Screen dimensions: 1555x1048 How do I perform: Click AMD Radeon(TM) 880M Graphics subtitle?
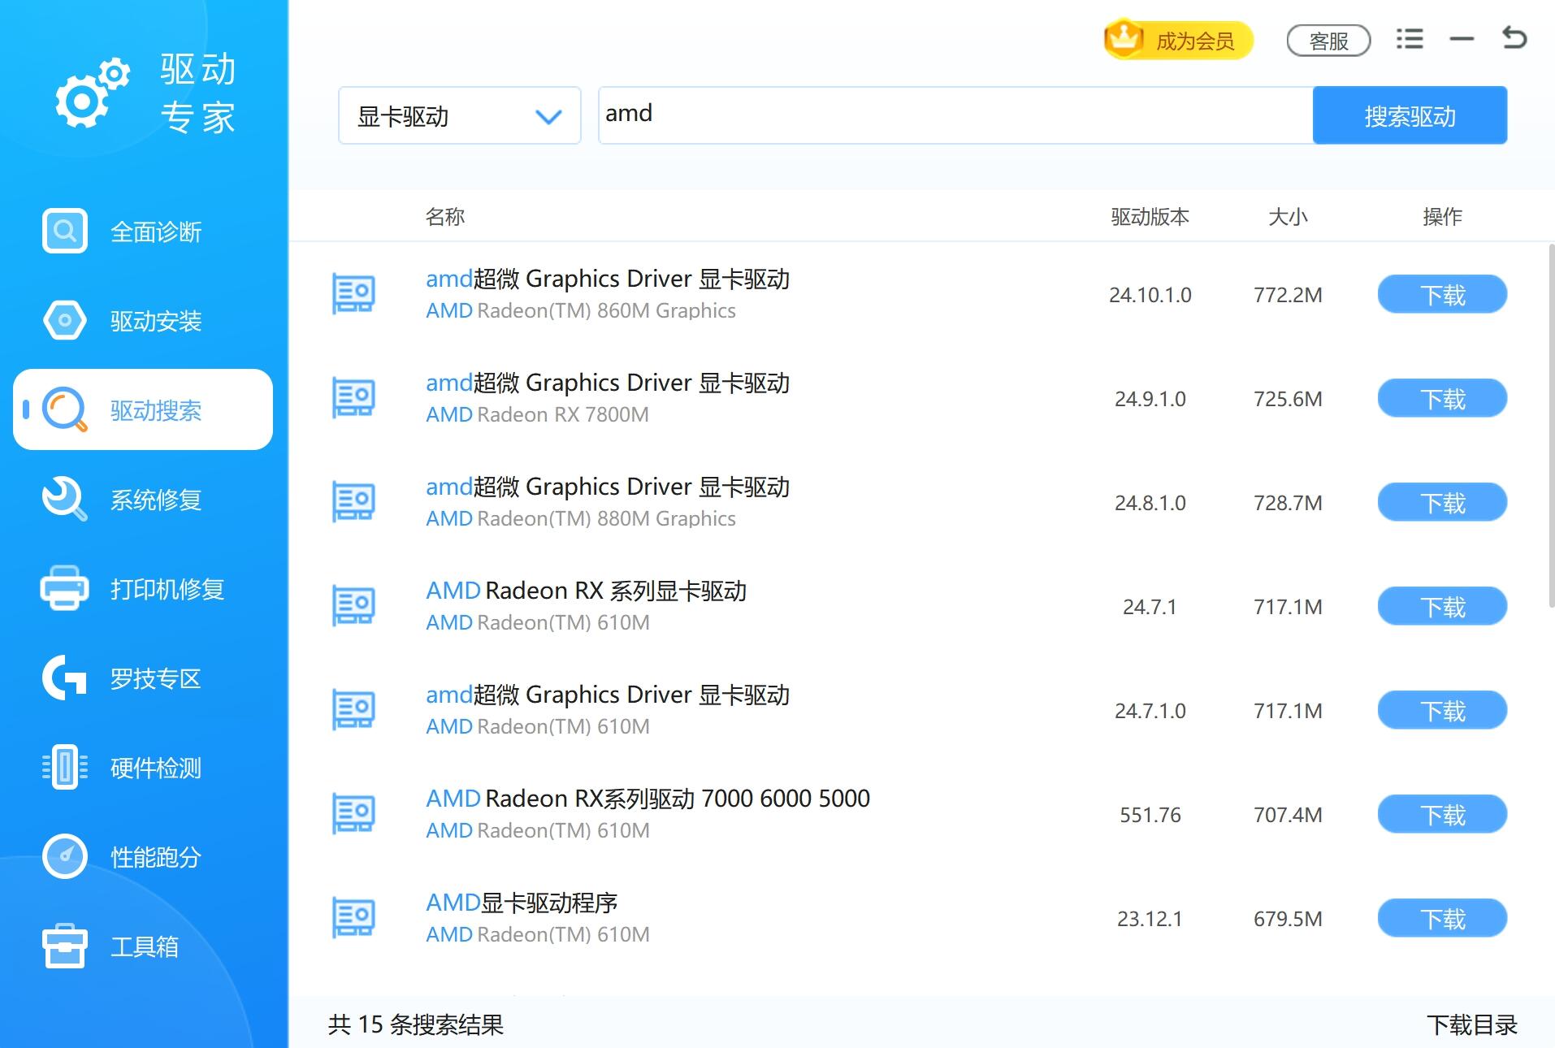click(581, 518)
